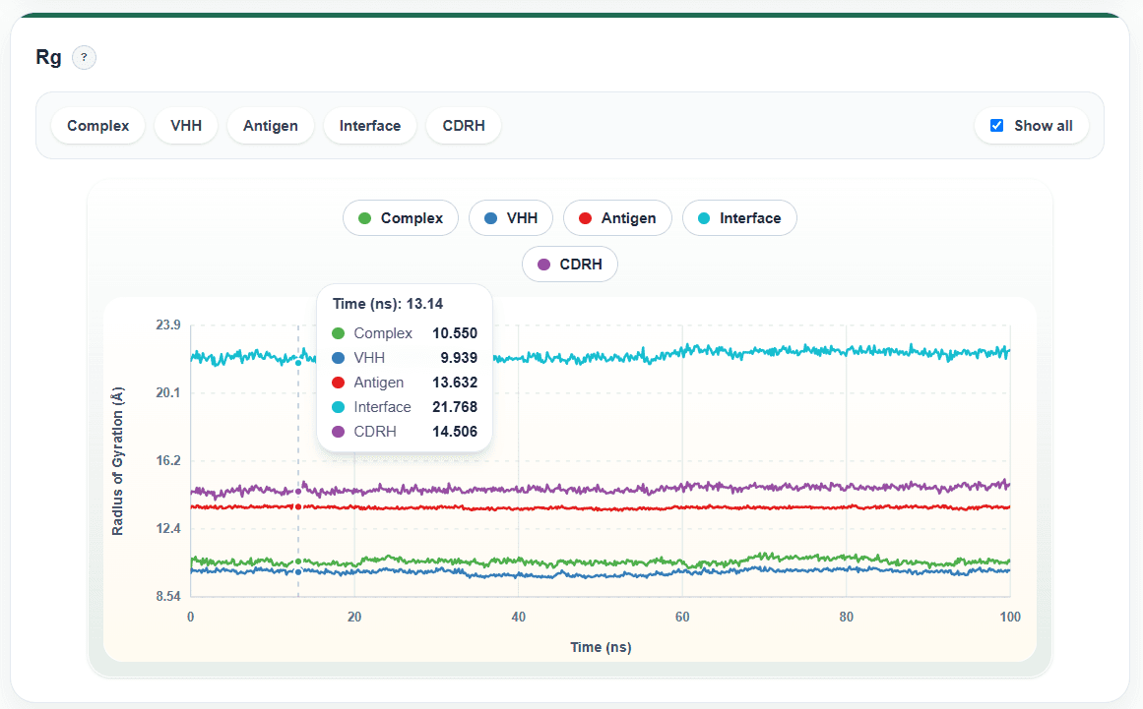Click the Radius of Gyration axis label
1143x709 pixels.
(x=117, y=461)
